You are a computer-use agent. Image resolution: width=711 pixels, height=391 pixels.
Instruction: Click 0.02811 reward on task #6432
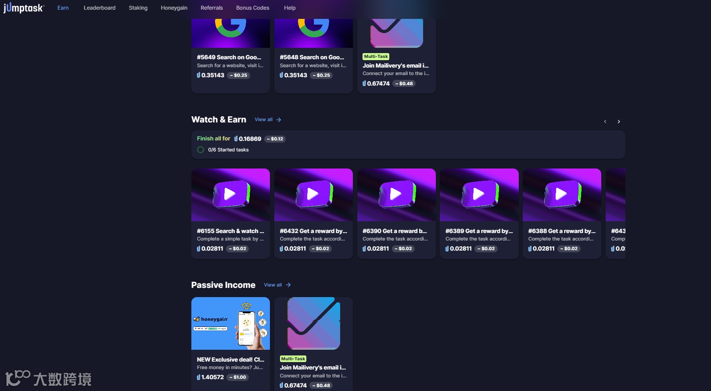point(295,248)
